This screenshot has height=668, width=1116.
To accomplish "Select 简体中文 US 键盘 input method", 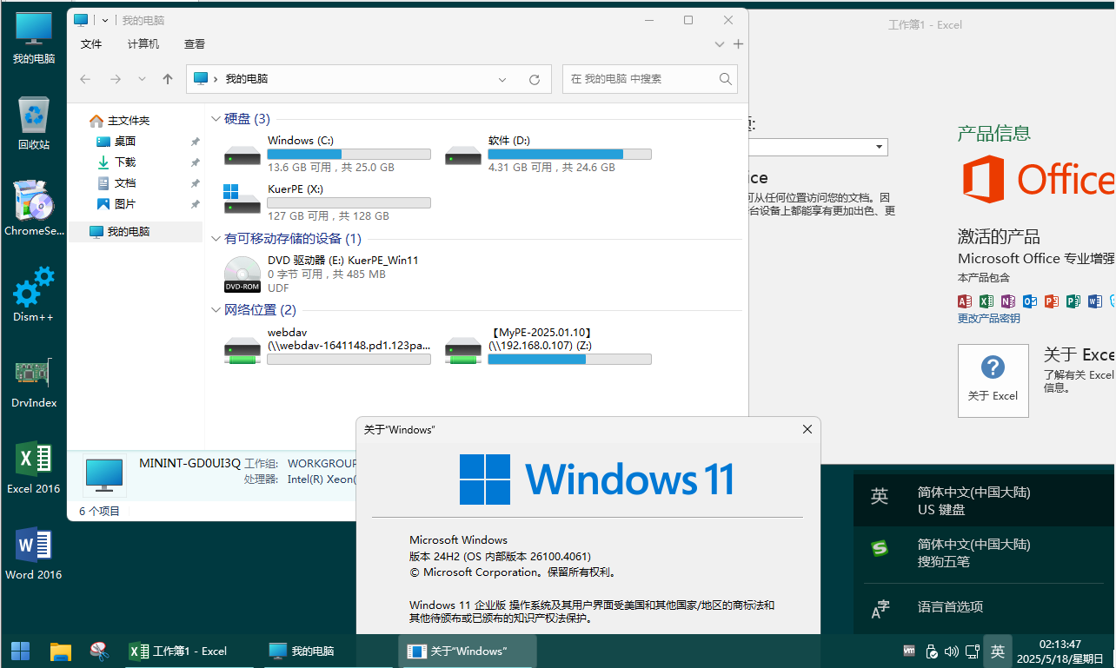I will 984,500.
